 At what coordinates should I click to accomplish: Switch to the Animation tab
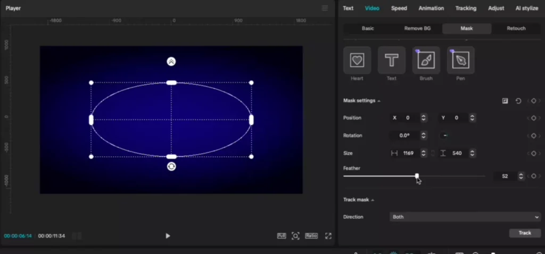click(431, 8)
